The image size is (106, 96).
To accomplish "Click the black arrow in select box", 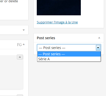I will pyautogui.click(x=98, y=48).
